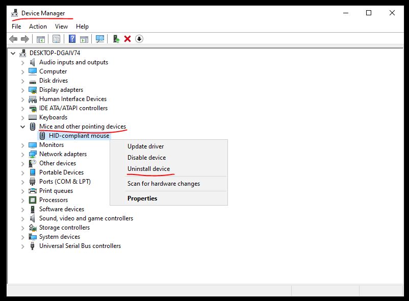
Task: Collapse the DESKTOP-DGAIV74 root node
Action: click(x=13, y=53)
